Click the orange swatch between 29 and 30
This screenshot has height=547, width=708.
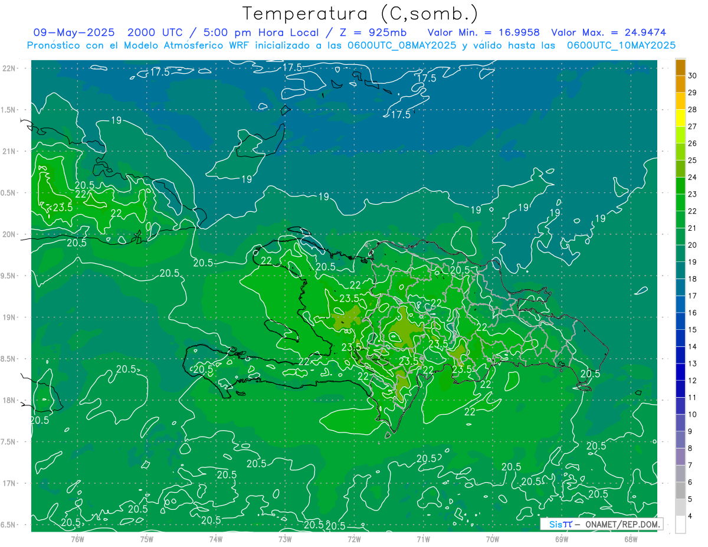click(x=680, y=84)
